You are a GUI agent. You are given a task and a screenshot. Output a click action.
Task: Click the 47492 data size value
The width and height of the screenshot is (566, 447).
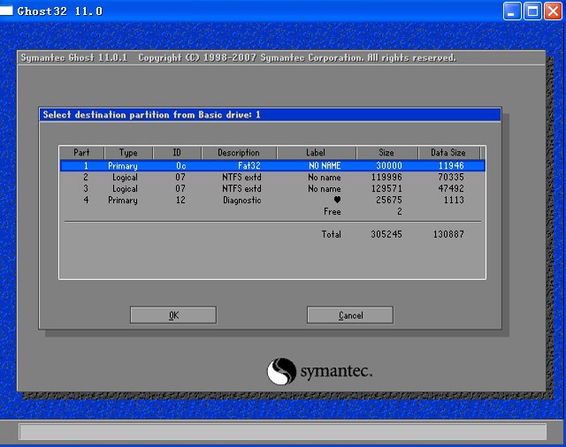coord(451,188)
